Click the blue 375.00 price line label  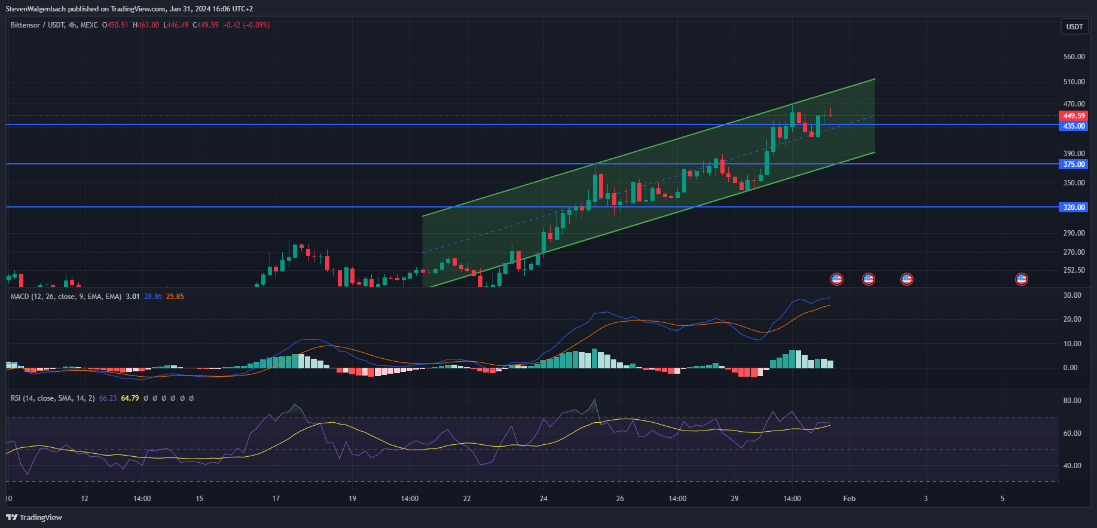click(1074, 164)
